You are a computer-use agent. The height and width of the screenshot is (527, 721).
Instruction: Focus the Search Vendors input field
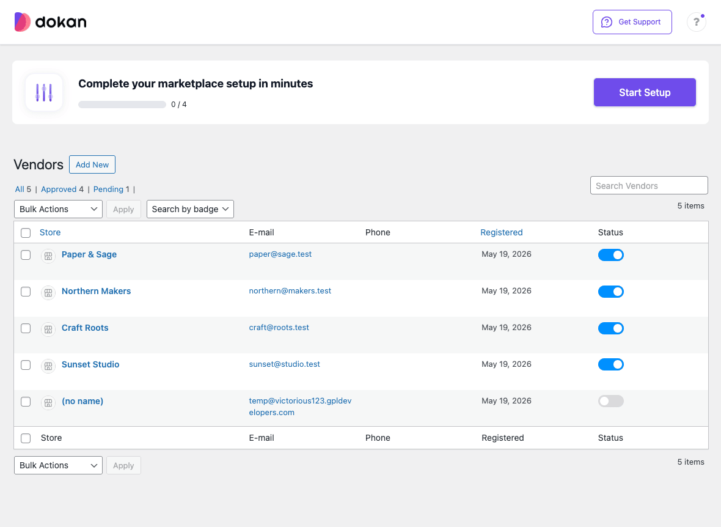pos(649,185)
